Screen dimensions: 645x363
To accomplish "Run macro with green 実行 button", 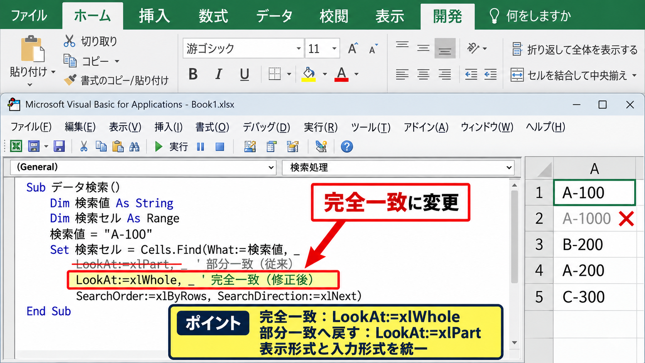I will tap(171, 147).
